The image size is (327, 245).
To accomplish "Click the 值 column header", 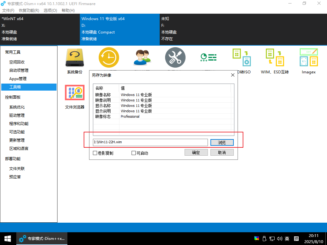I will pos(175,88).
